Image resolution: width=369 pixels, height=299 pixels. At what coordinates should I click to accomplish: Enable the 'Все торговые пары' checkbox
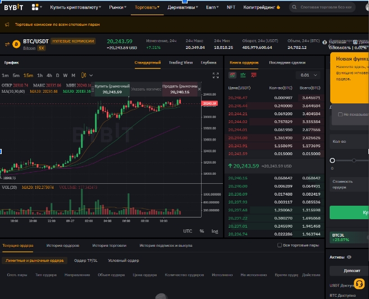click(280, 245)
